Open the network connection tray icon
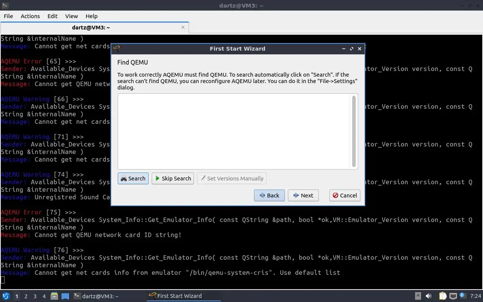 click(x=453, y=296)
